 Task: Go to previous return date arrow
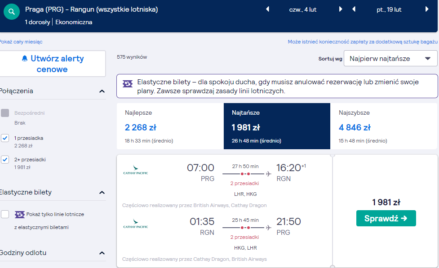pos(354,9)
